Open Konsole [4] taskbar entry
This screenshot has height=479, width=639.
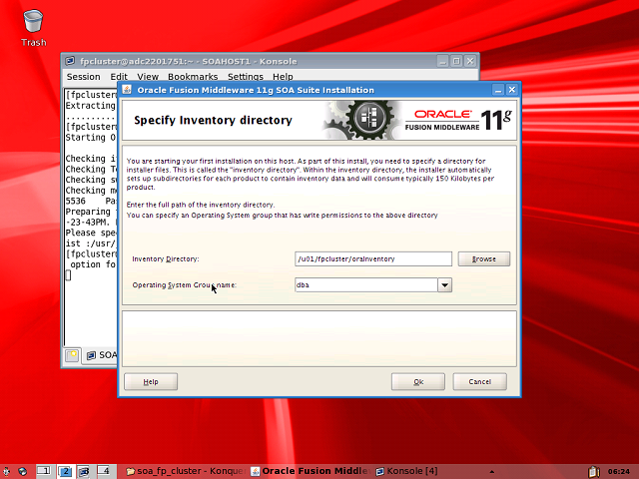406,471
